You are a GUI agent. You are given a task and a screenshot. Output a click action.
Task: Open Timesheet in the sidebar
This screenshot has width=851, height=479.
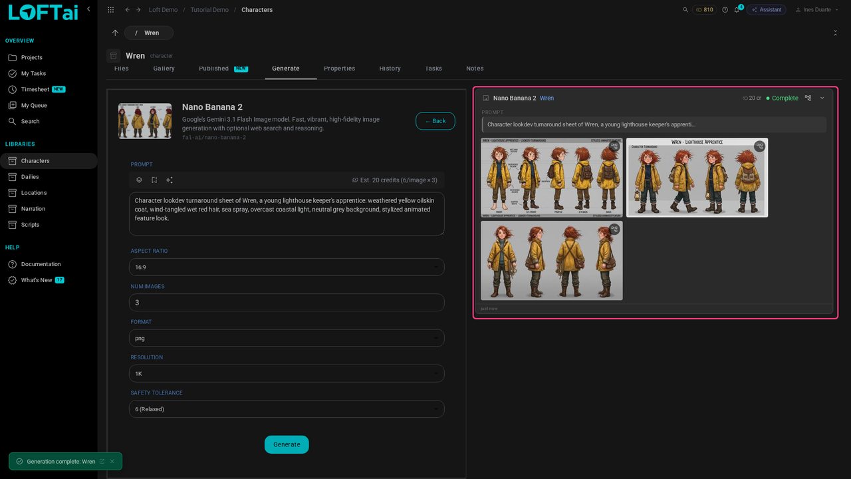pos(49,89)
